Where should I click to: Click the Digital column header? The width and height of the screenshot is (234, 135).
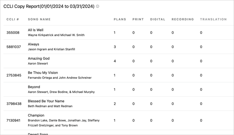click(x=158, y=19)
